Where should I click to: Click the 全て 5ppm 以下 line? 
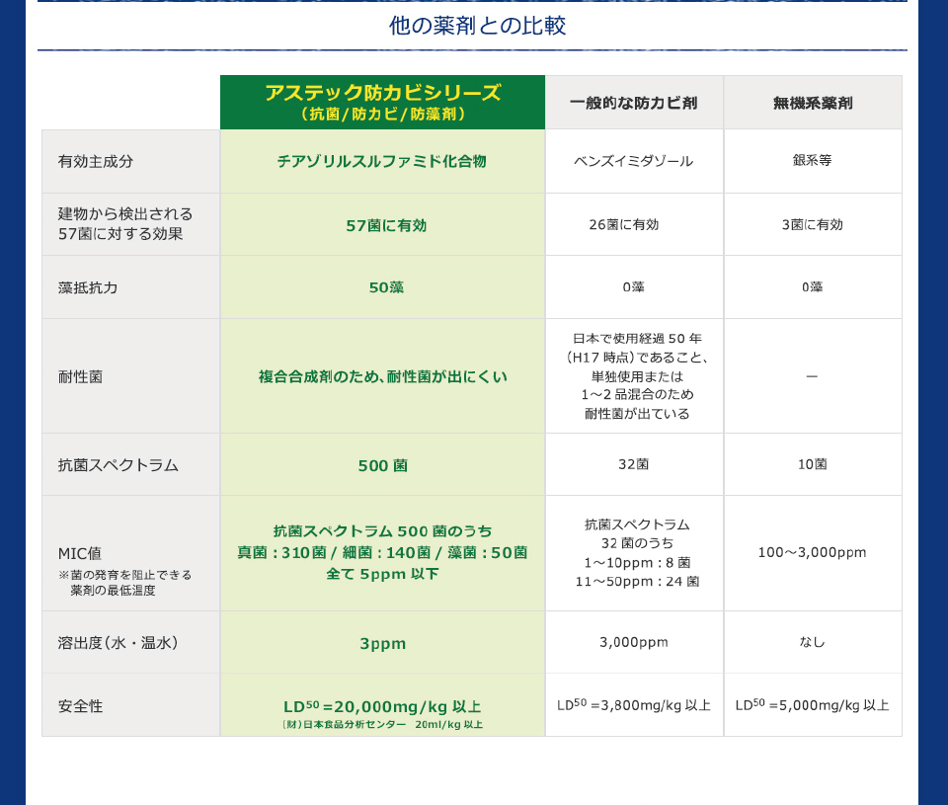383,574
